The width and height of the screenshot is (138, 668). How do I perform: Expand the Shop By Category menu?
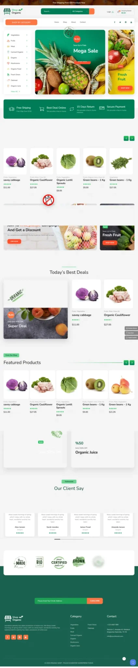pos(21,22)
